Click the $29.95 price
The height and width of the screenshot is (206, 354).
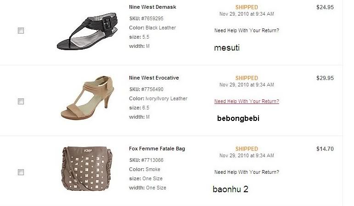click(325, 78)
